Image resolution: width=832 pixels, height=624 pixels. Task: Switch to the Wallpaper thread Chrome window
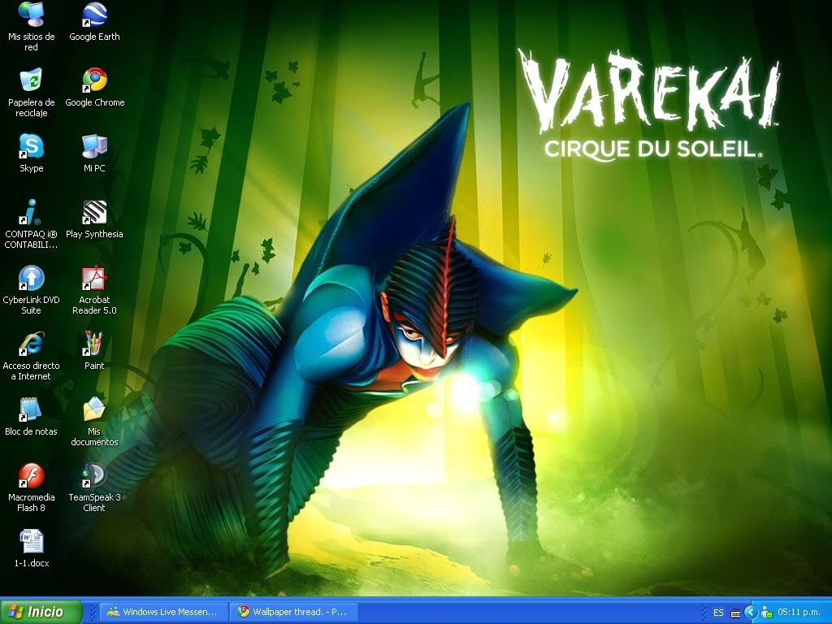294,612
